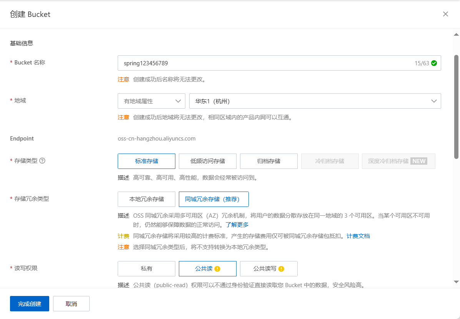Click the 创建成功后地域将无法更改 region notice
Viewport: 460px width, 319px height.
213,117
